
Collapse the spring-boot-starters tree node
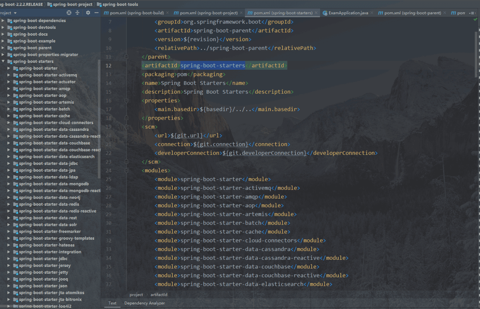[x=3, y=61]
